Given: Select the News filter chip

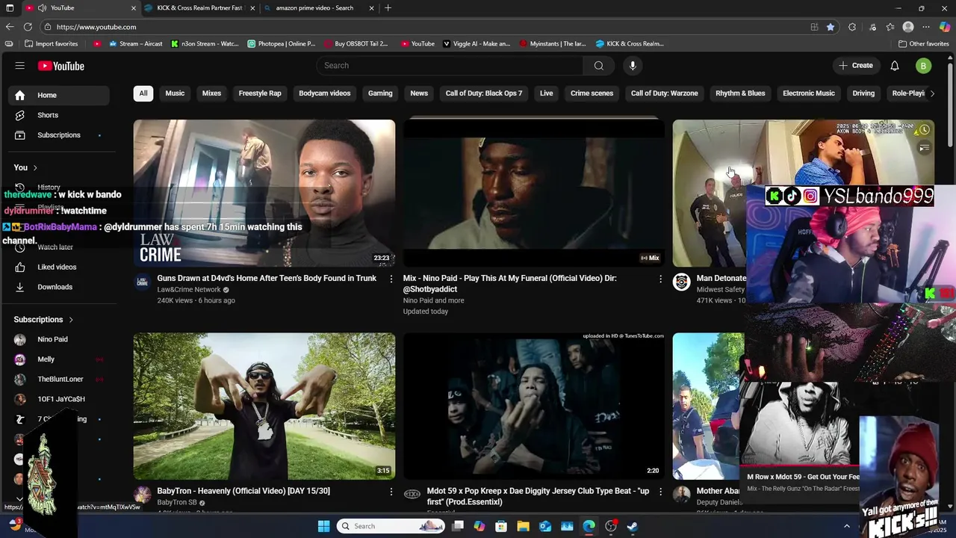Looking at the screenshot, I should click(x=419, y=93).
